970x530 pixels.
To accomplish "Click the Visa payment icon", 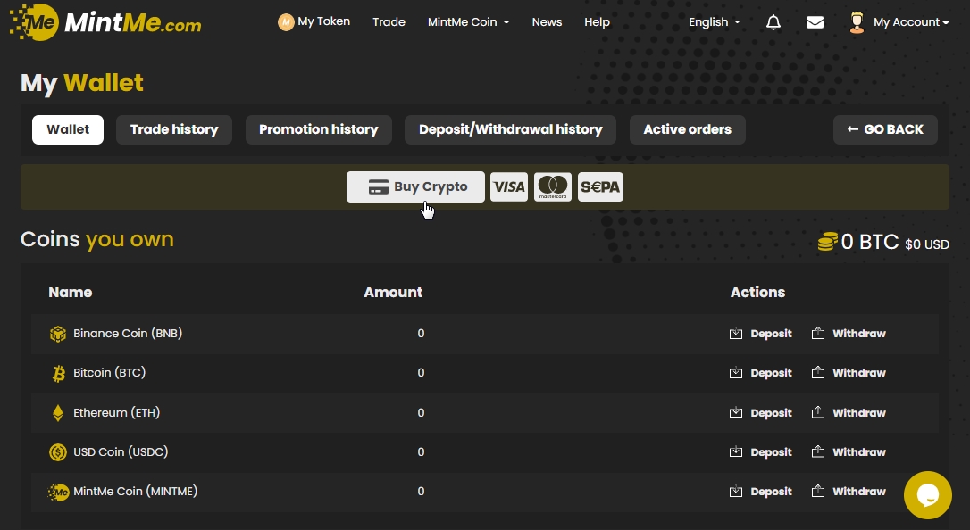I will (x=509, y=187).
